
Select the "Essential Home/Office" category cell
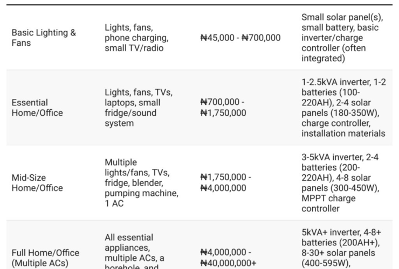37,108
